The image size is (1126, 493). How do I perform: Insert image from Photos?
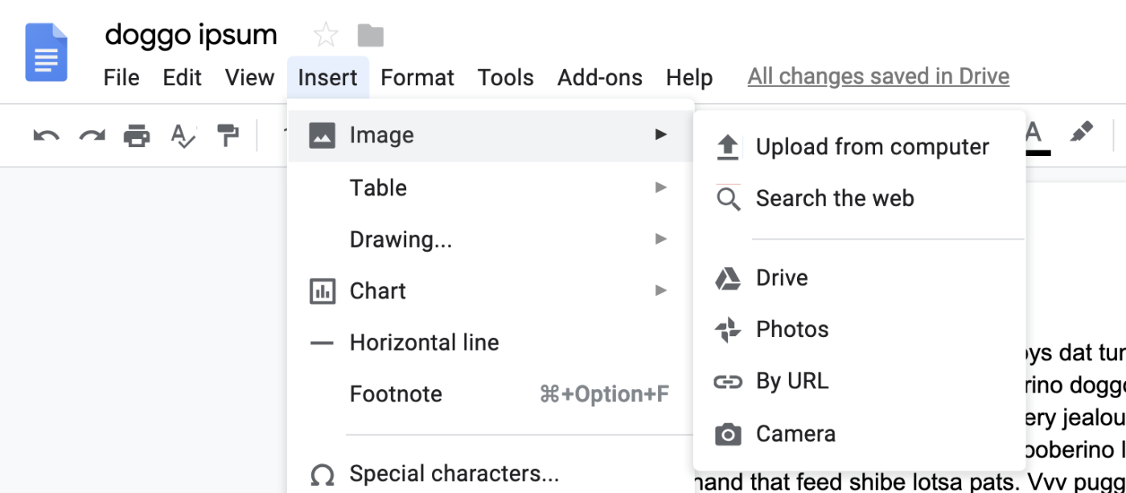(791, 329)
